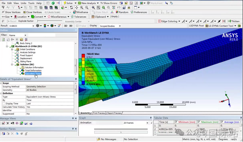
Task: Click the pin icon on Details panel
Action: [76, 79]
